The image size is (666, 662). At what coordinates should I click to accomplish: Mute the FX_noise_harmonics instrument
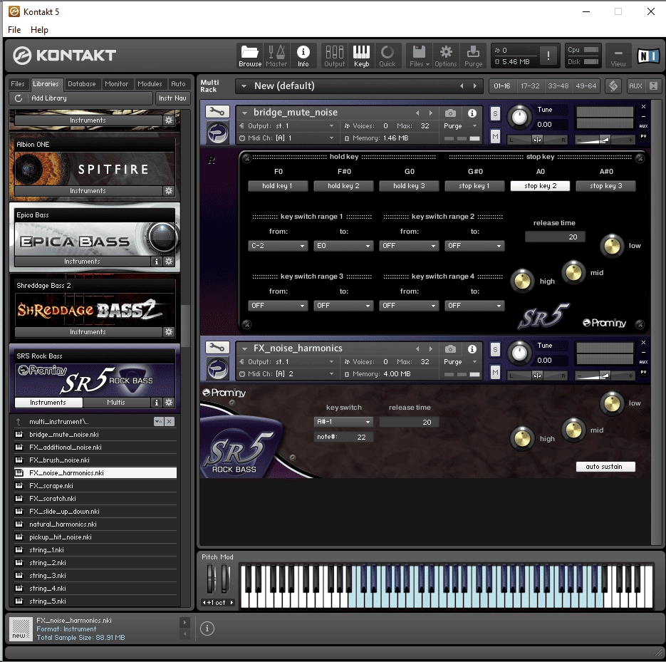495,372
